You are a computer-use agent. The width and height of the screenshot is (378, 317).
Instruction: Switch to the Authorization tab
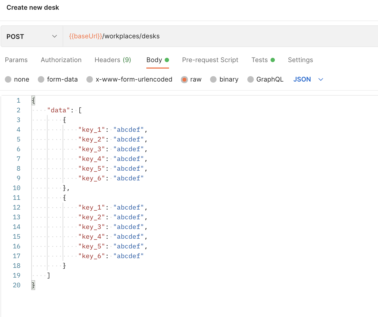(x=61, y=60)
